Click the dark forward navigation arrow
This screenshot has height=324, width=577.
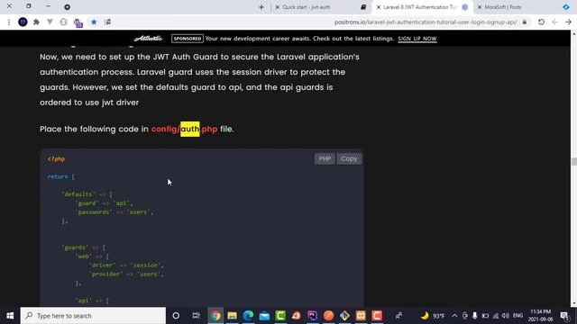(568, 22)
